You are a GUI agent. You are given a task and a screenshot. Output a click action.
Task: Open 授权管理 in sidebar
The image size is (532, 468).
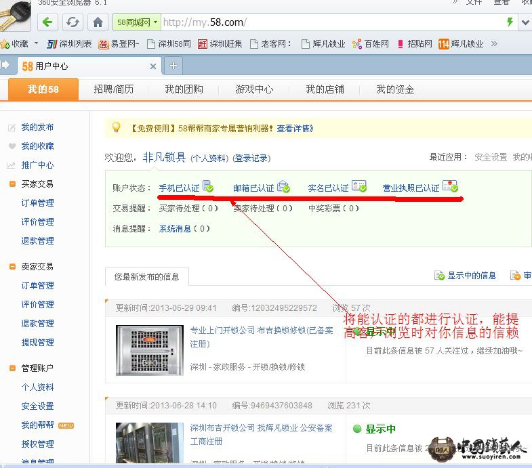point(37,444)
